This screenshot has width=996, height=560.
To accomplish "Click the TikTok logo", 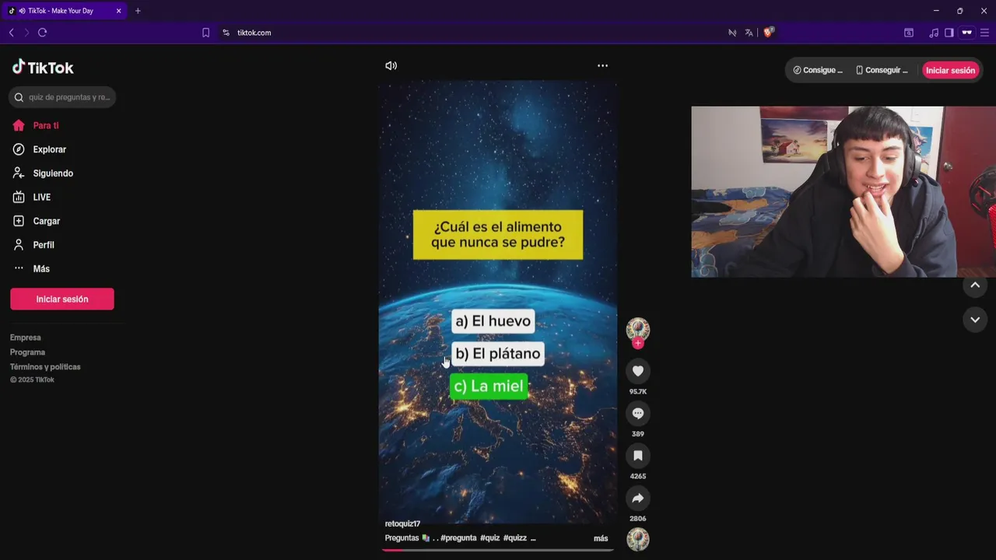I will (43, 68).
